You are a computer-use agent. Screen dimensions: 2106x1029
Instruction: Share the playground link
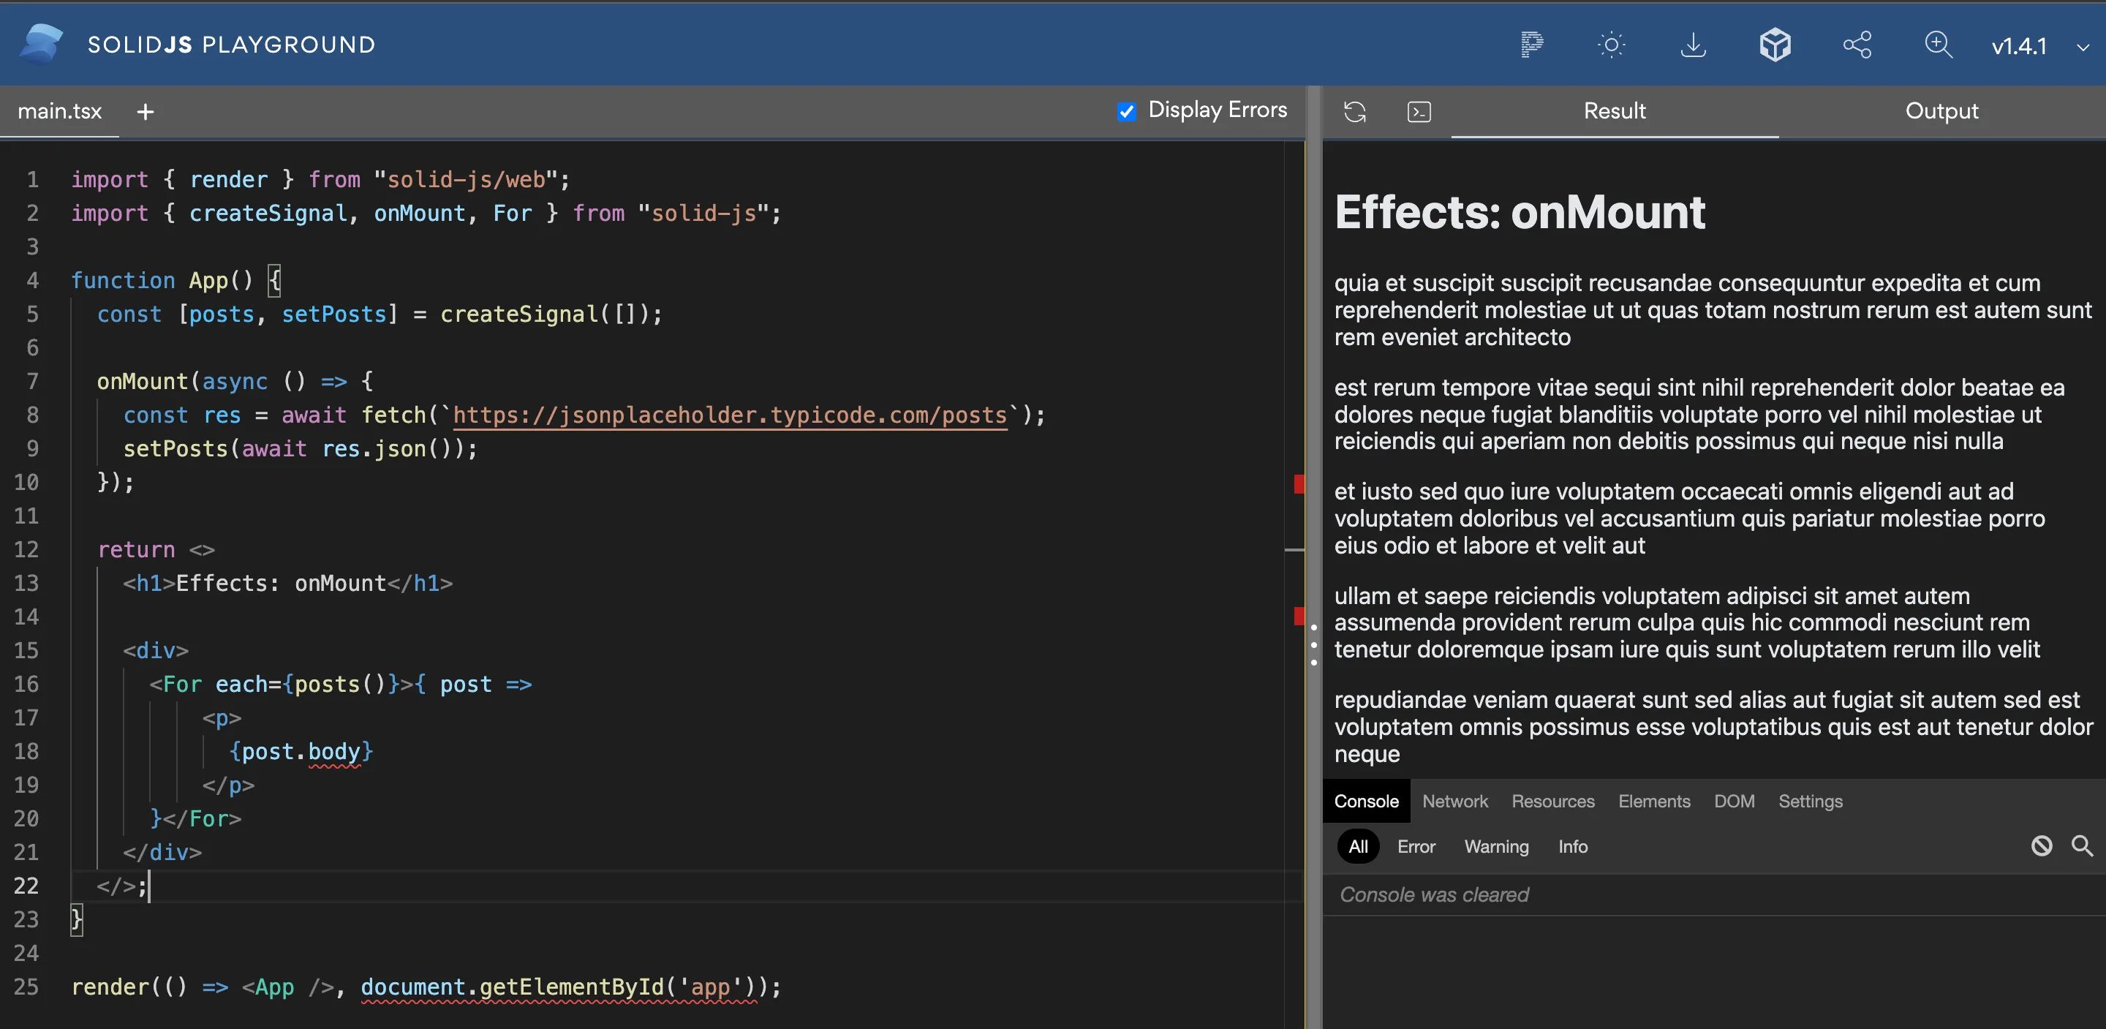(x=1857, y=44)
